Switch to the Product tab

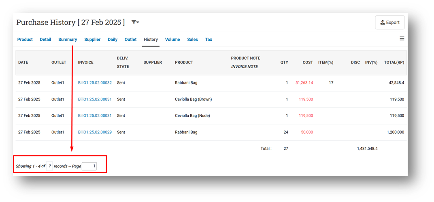25,40
